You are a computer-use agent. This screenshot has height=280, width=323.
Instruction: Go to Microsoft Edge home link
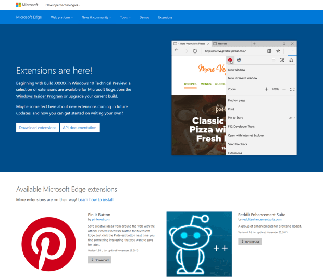[29, 17]
